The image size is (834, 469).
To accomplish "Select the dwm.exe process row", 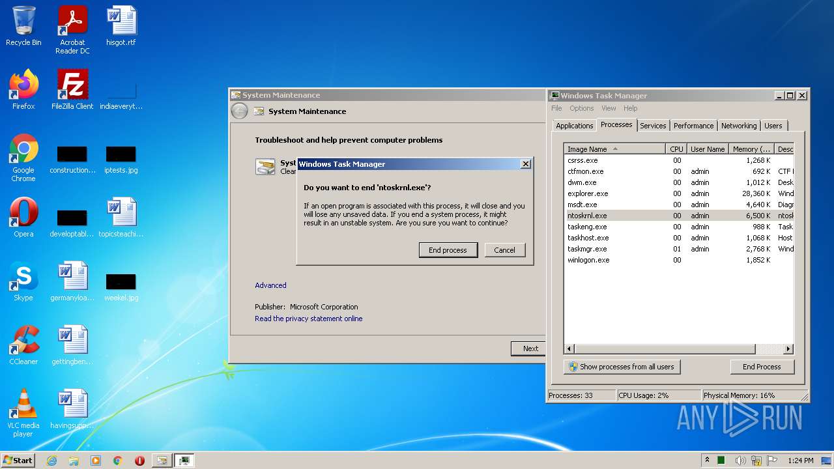I will pos(679,182).
